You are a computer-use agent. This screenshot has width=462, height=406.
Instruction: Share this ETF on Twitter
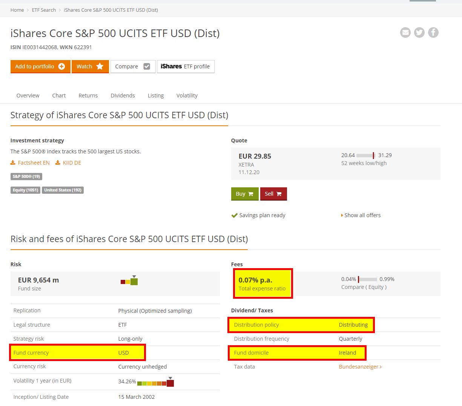(419, 32)
